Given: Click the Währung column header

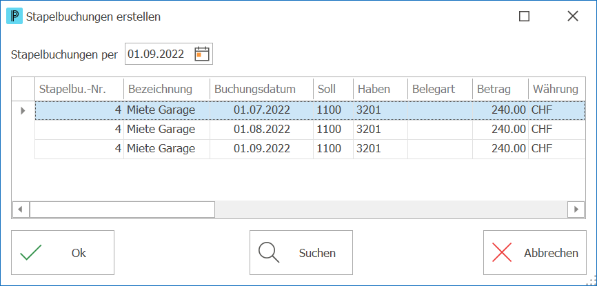Looking at the screenshot, I should click(557, 89).
